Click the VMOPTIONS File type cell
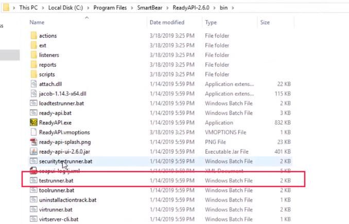This screenshot has height=224, width=349. pos(225,132)
